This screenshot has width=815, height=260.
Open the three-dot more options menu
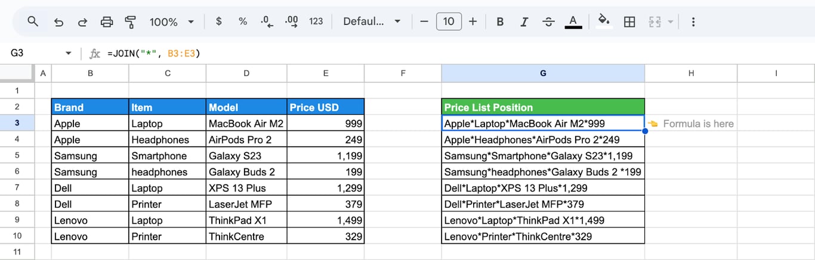693,21
